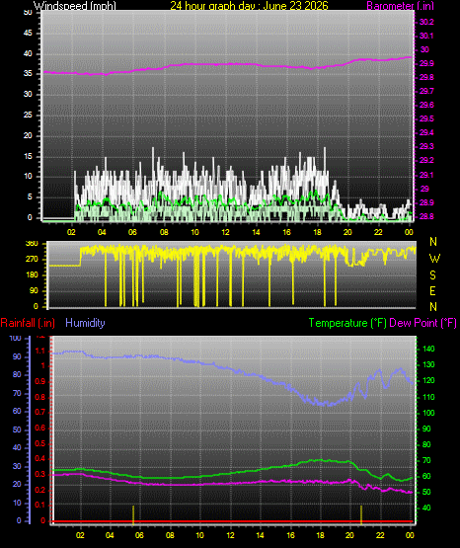Click the E compass direction label
Viewport: 460px width, 548px height.
(x=432, y=291)
